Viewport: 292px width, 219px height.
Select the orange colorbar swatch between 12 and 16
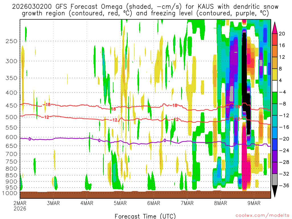pos(275,51)
